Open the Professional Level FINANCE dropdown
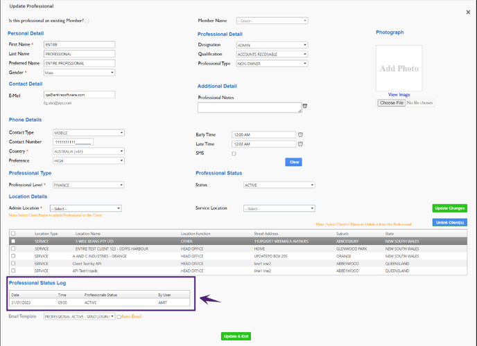The height and width of the screenshot is (346, 477). coord(89,185)
